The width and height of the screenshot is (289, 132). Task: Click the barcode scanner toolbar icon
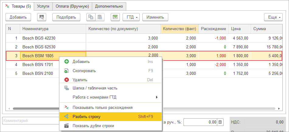(x=42, y=17)
